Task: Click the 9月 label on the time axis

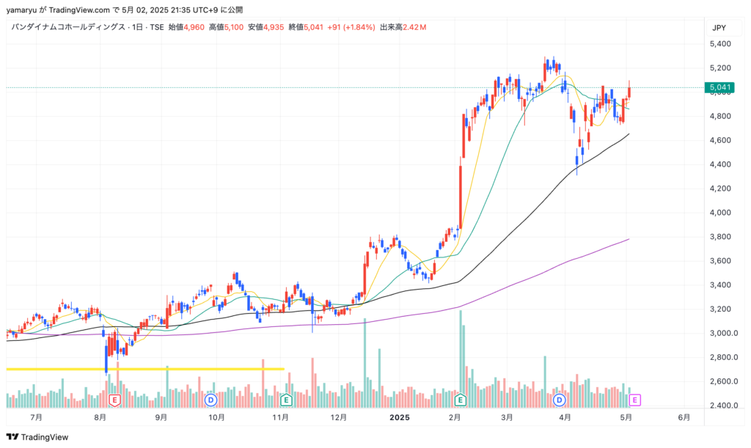Action: [x=161, y=417]
